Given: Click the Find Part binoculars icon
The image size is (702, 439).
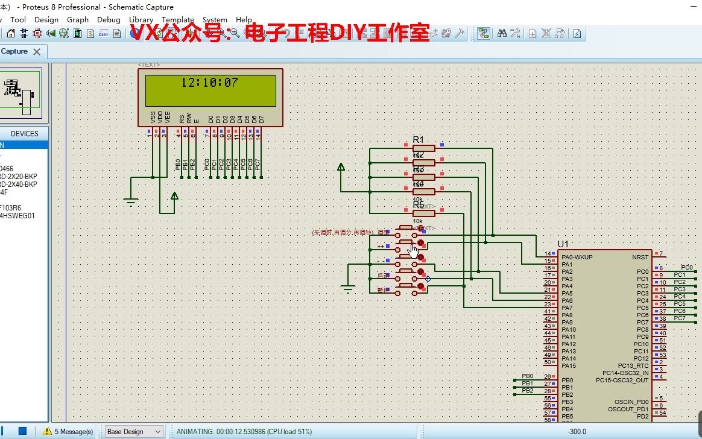Looking at the screenshot, I should (503, 33).
